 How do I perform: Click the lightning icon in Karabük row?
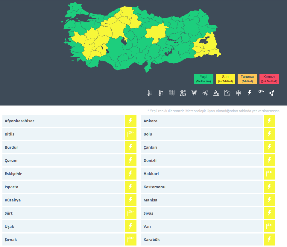click(x=269, y=240)
